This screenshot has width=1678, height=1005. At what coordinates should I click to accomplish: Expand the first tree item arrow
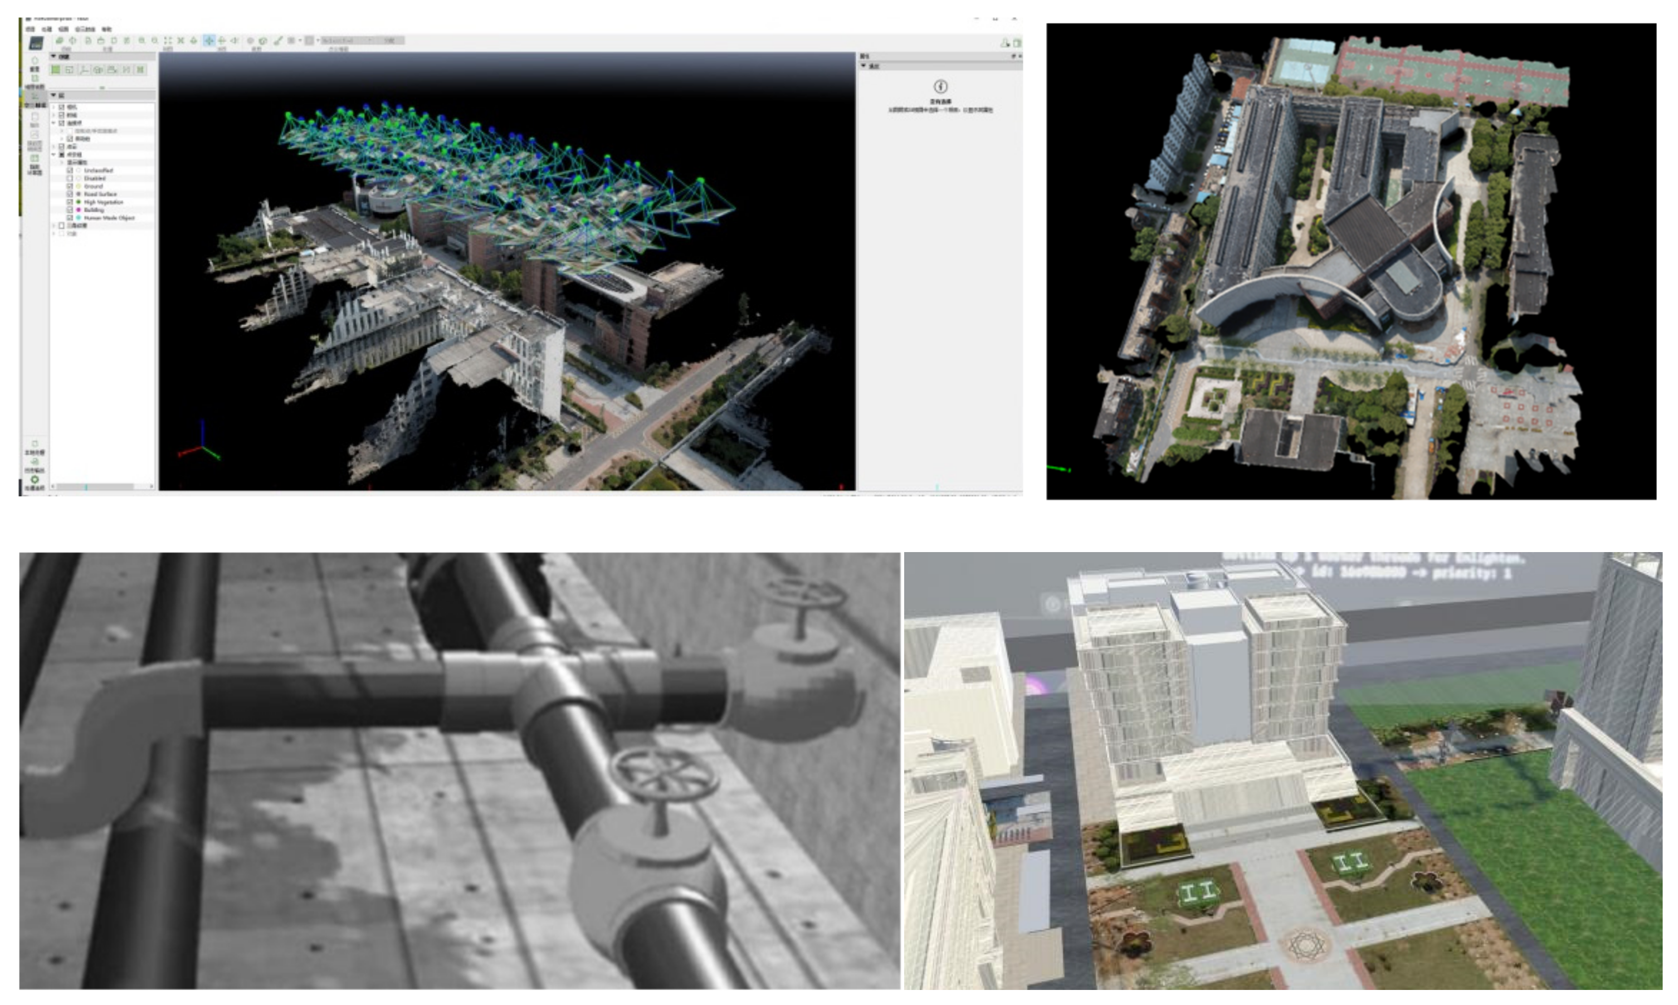pos(53,107)
